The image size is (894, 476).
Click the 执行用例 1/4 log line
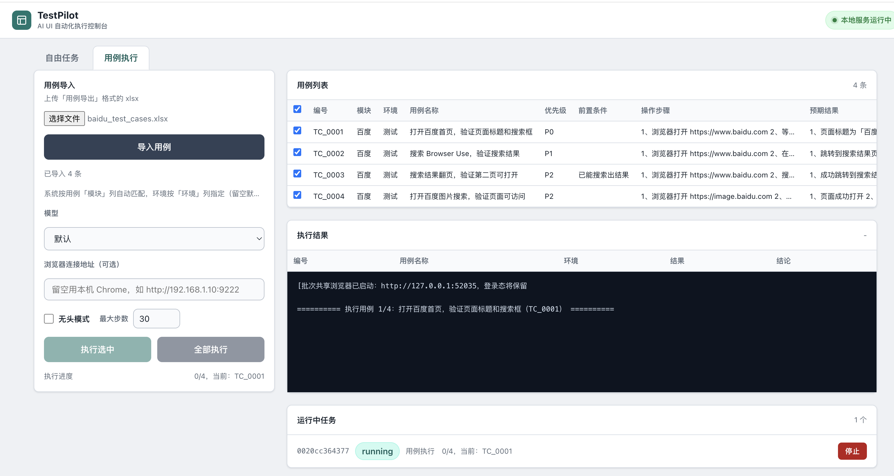455,309
